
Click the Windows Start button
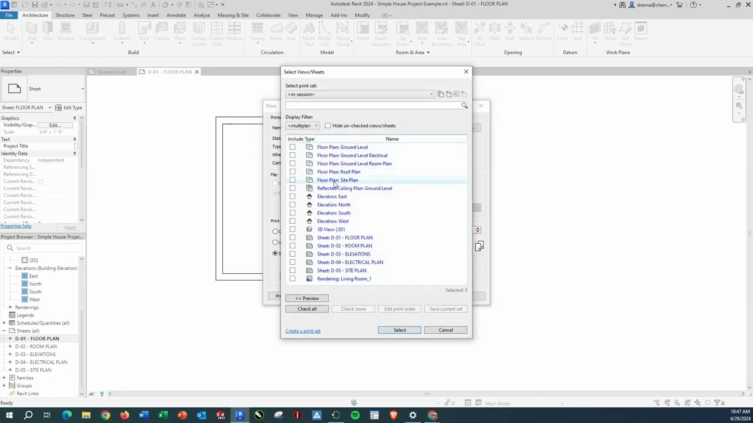[9, 415]
